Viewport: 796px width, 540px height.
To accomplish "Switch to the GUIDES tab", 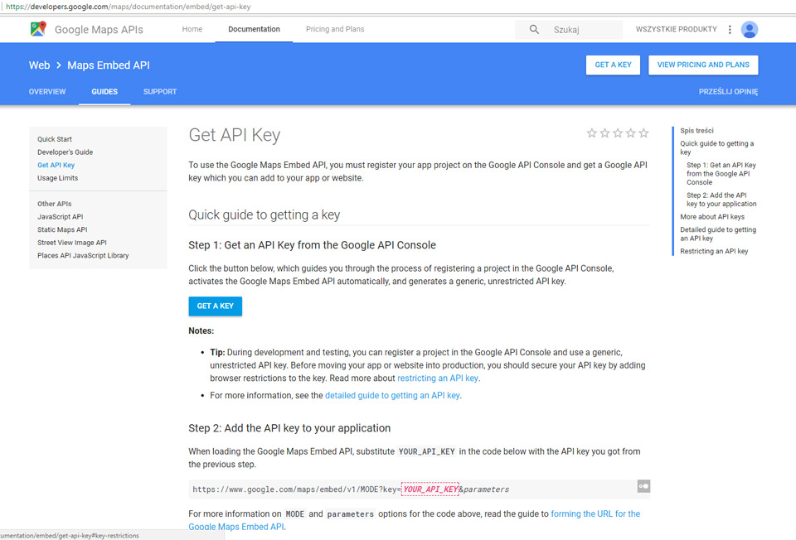I will (104, 92).
